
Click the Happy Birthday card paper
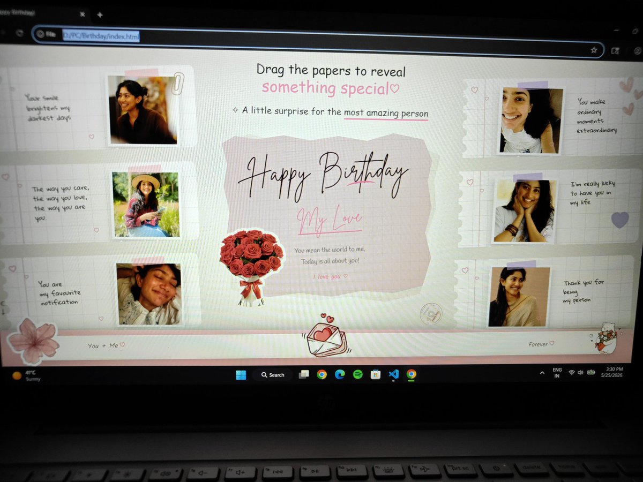click(328, 216)
